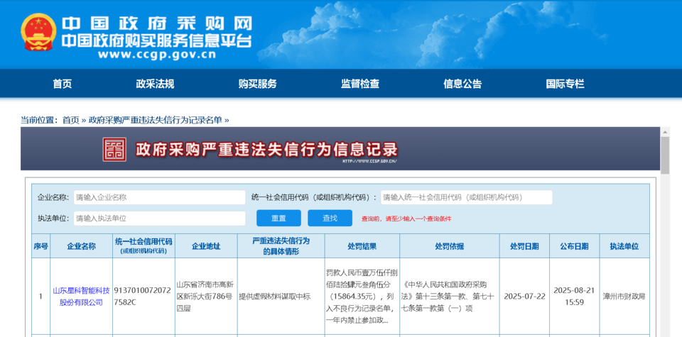The image size is (682, 337).
Task: Click the 企业名称 column header
Action: click(x=81, y=246)
